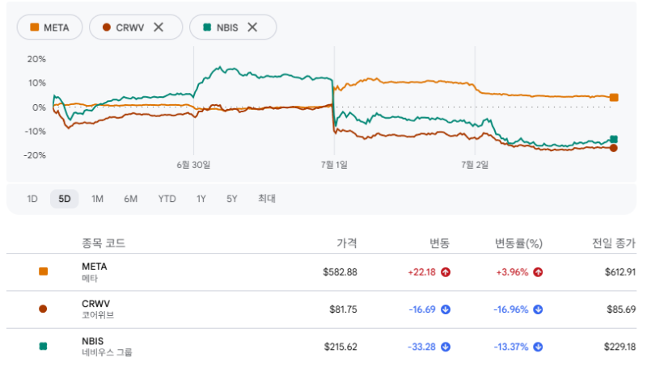Click the 네비우스 그룹 company name
Screen dimensions: 647x366
pyautogui.click(x=107, y=352)
